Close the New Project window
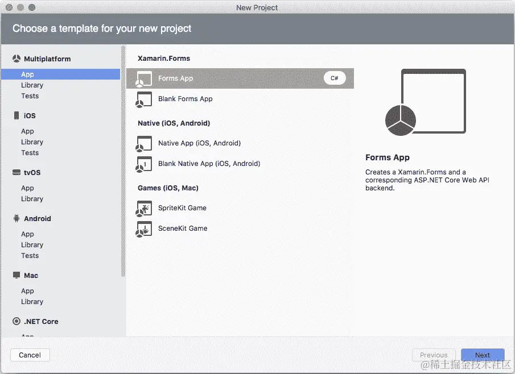The height and width of the screenshot is (374, 515). coord(9,7)
